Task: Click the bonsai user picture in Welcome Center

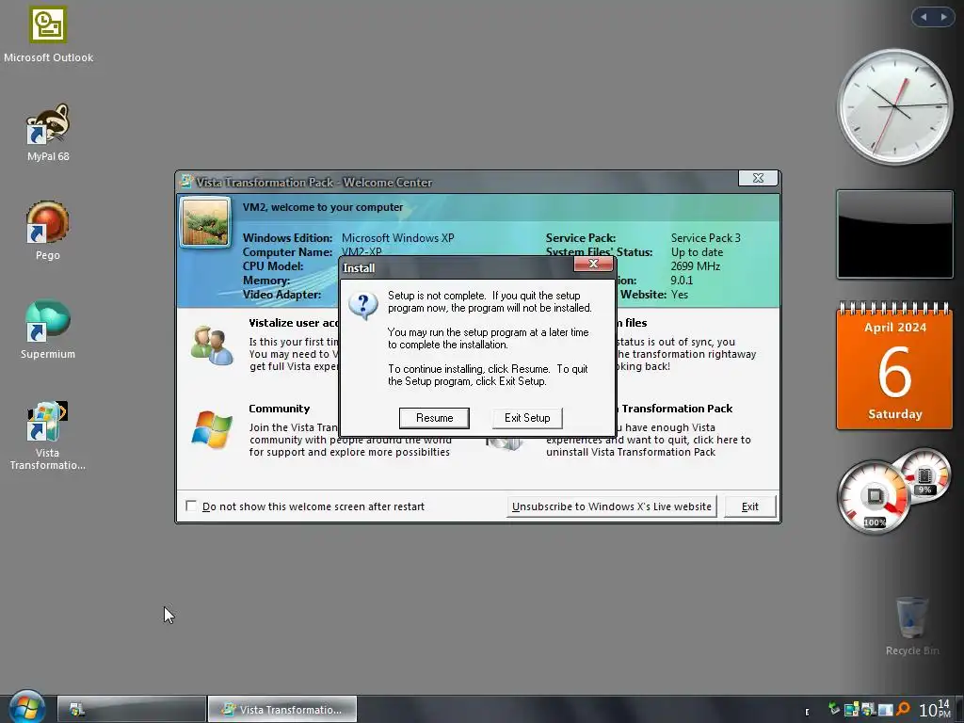Action: click(204, 222)
